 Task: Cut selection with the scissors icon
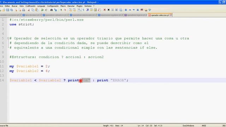(29, 10)
